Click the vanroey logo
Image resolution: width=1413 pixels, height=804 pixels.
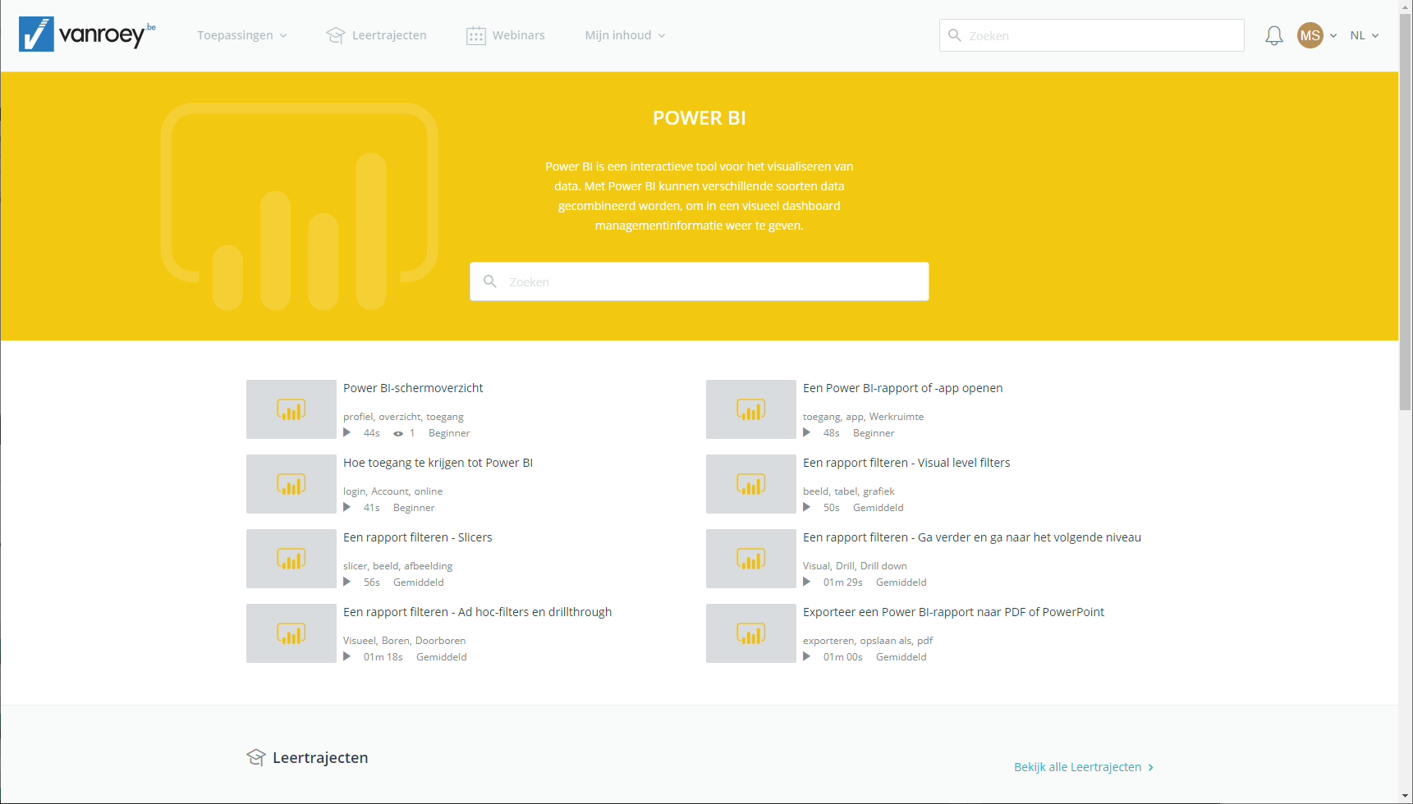coord(87,34)
